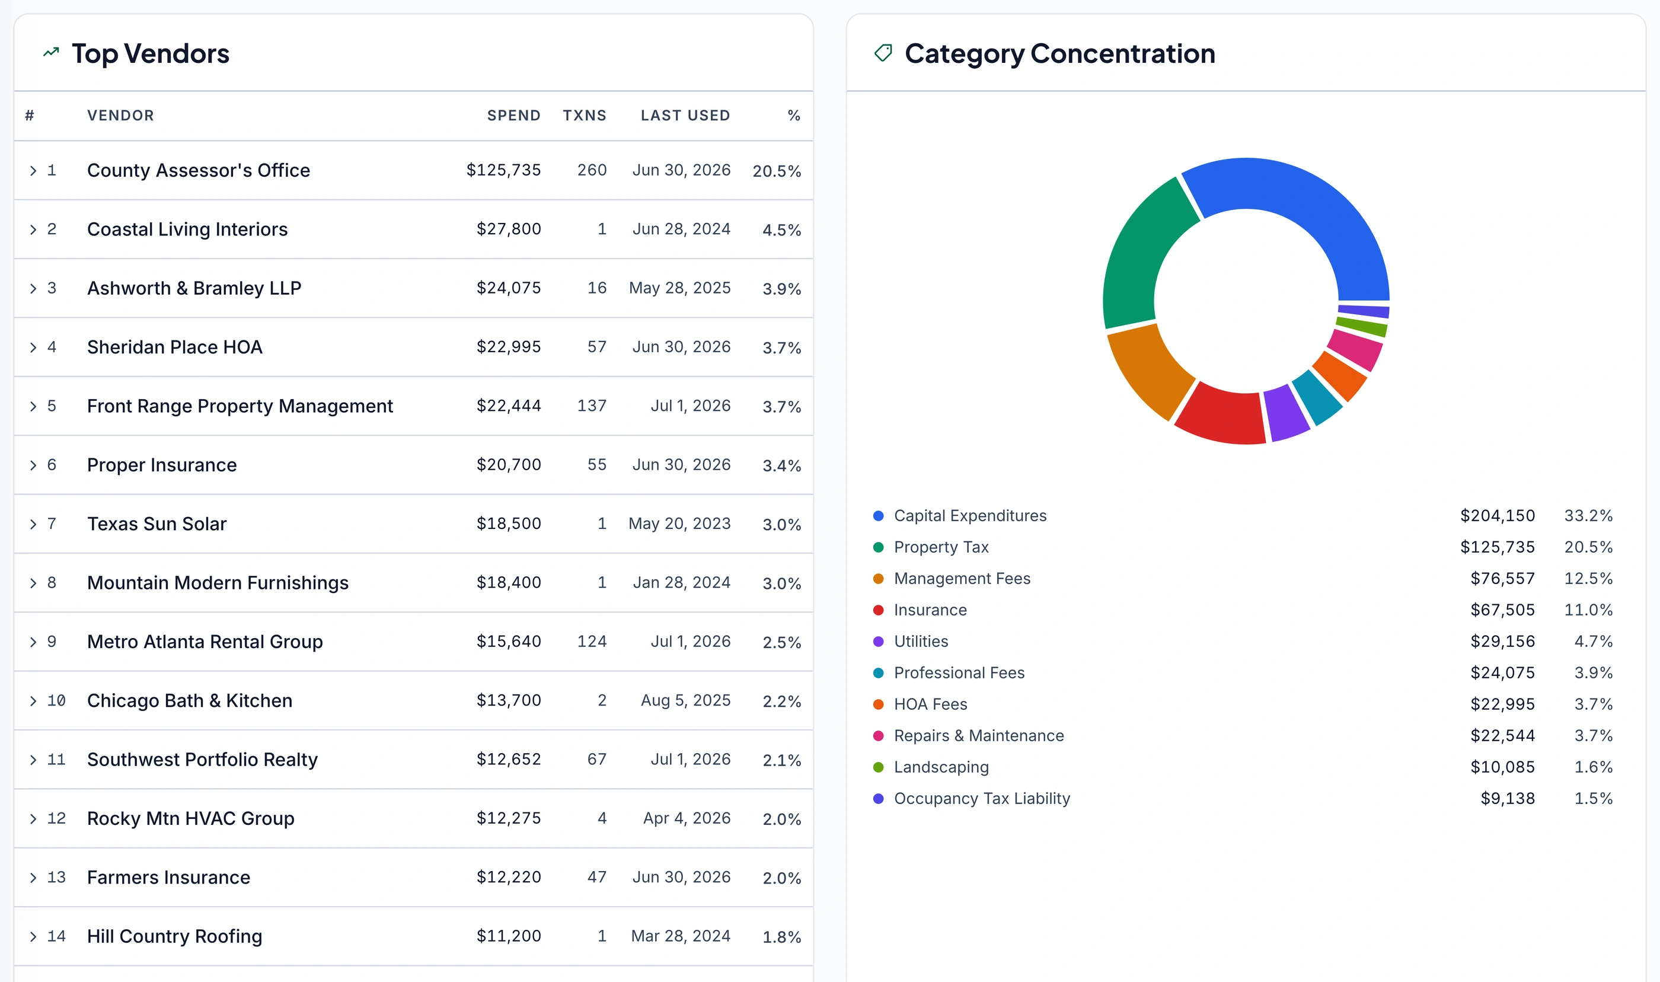Expand the Southwest Portfolio Realty row
Screen dimensions: 1660x982
tap(33, 760)
